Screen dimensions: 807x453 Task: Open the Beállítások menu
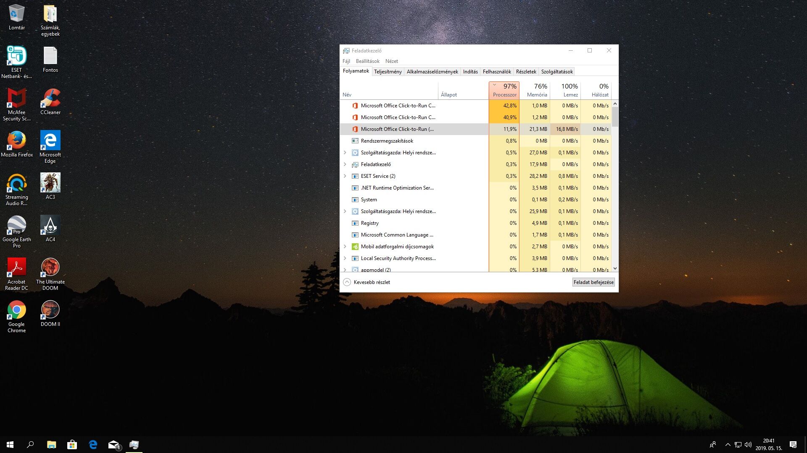click(x=367, y=61)
